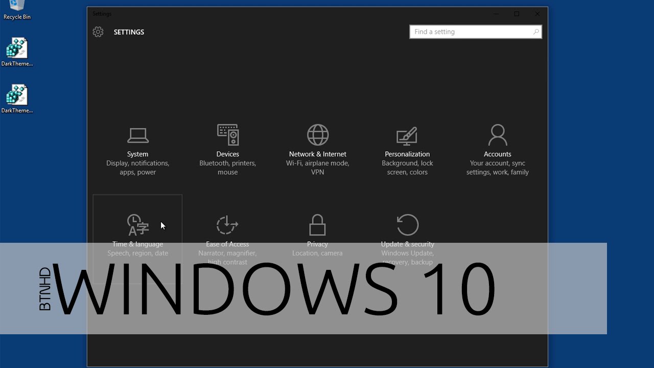
Task: Focus the Find a setting search box
Action: point(470,32)
